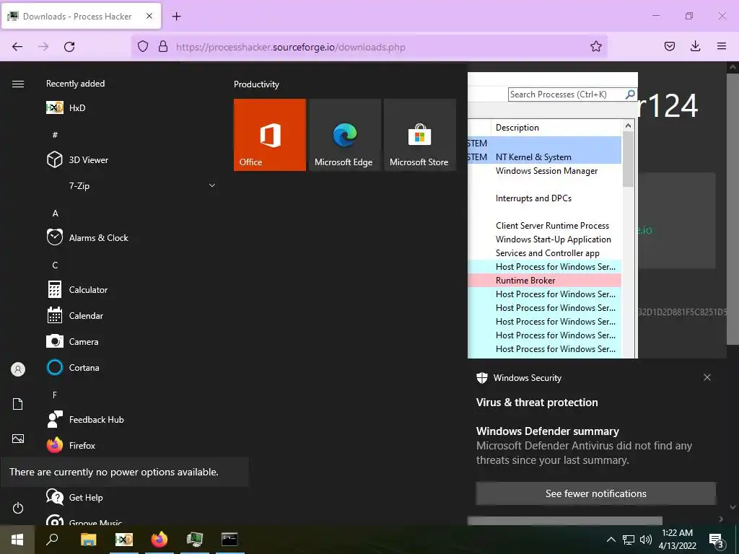The height and width of the screenshot is (554, 739).
Task: Select Runtime Broker row
Action: click(x=544, y=280)
